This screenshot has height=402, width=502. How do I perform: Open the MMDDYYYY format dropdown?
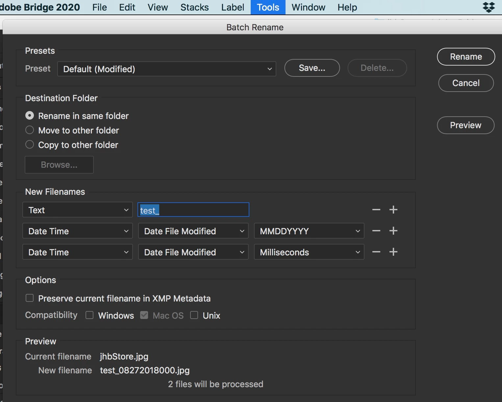(309, 231)
